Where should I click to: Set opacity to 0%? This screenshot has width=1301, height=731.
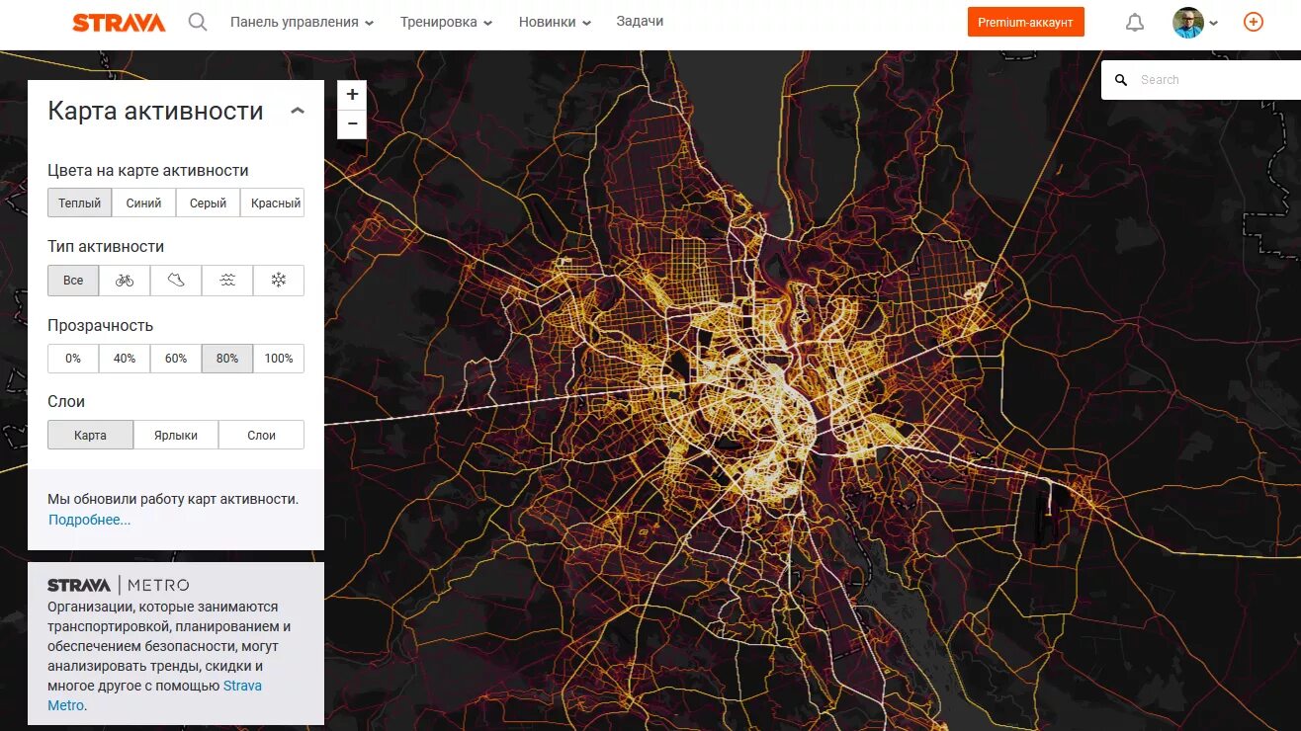(x=73, y=359)
